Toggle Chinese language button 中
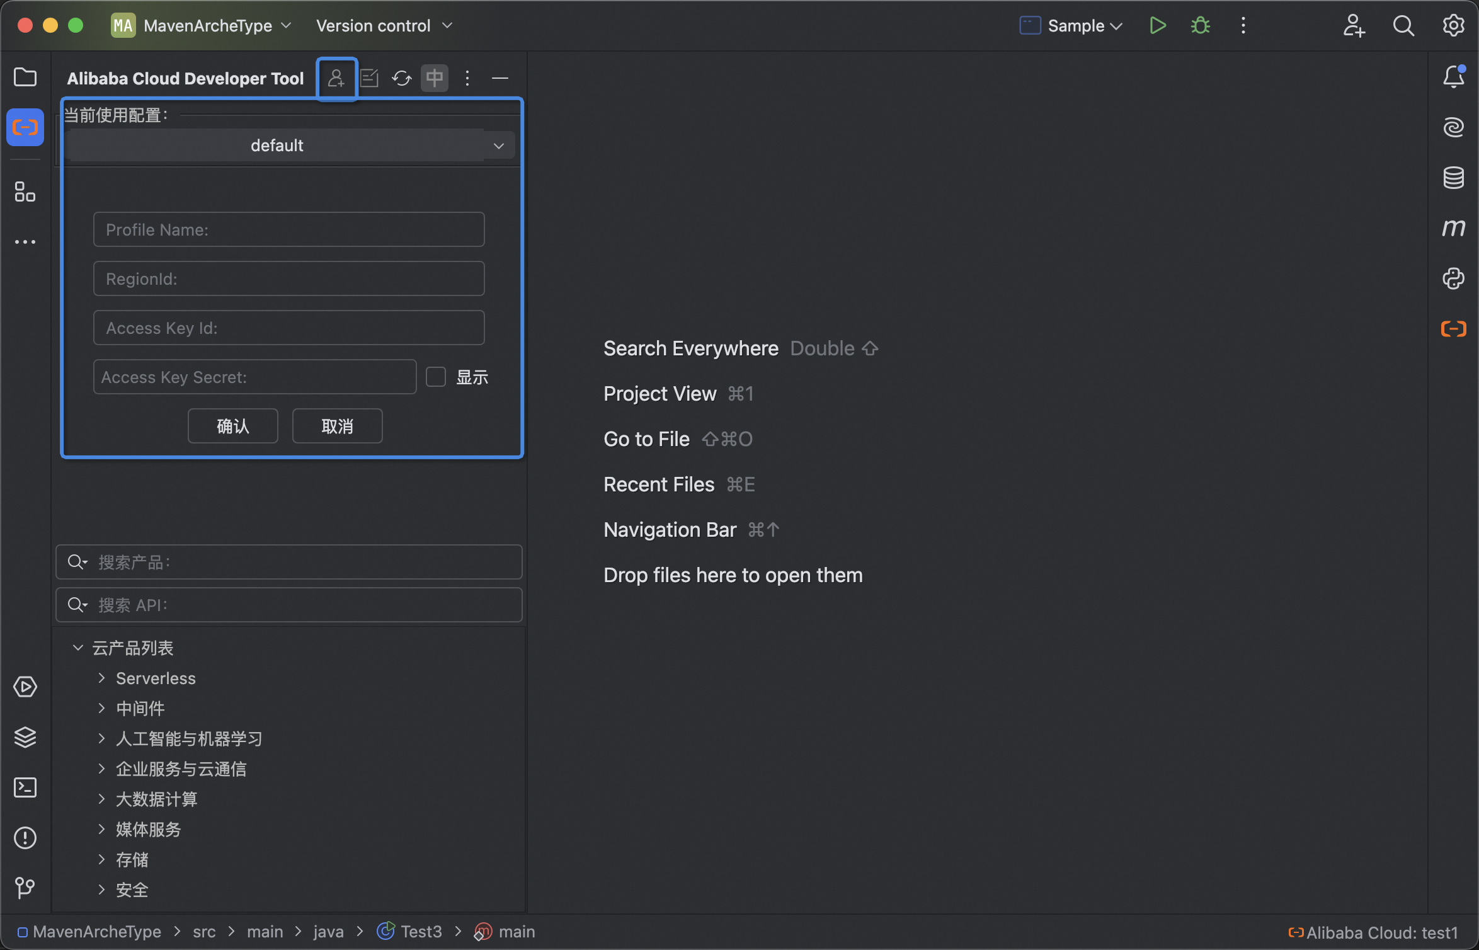 point(435,78)
